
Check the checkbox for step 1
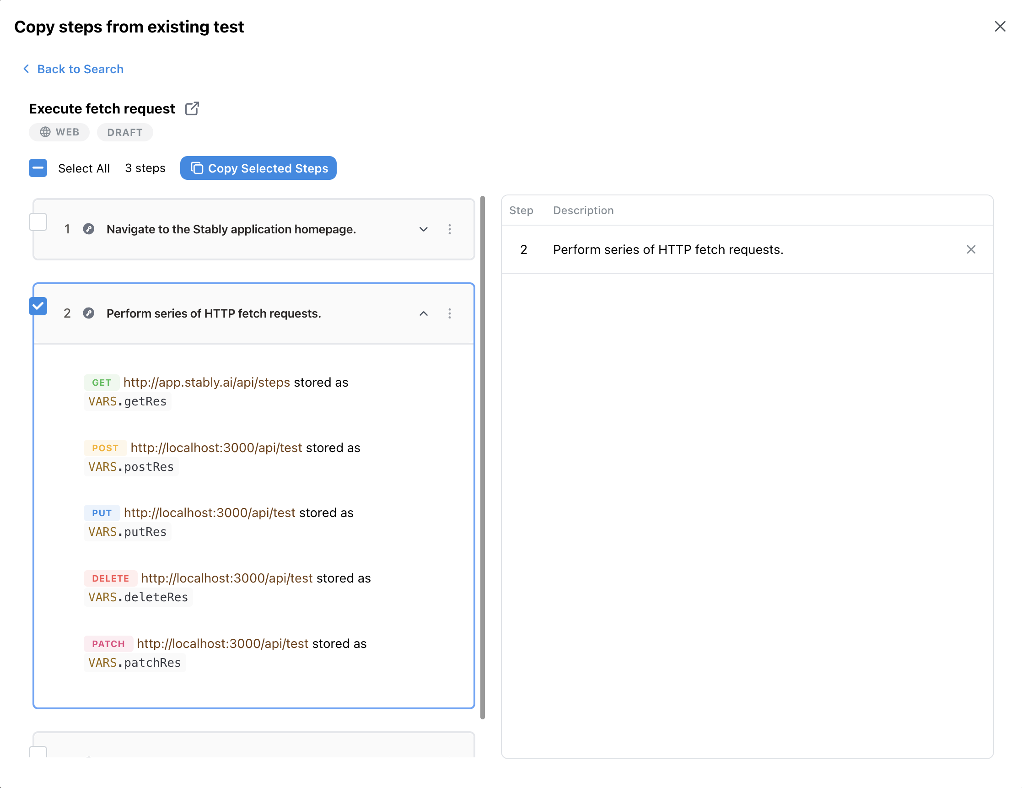click(x=38, y=222)
